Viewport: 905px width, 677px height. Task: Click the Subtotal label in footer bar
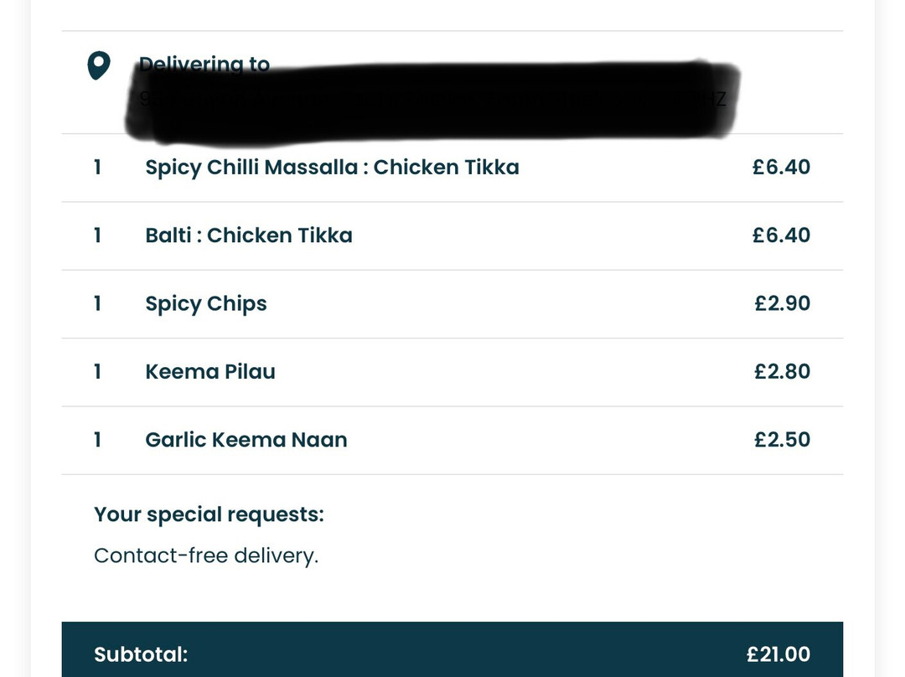pos(141,654)
